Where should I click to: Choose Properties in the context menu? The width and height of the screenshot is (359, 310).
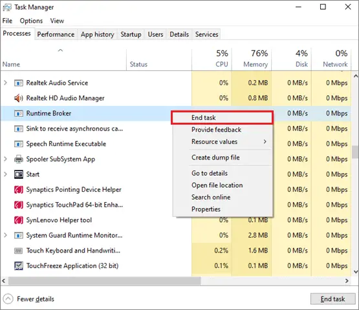(223, 209)
